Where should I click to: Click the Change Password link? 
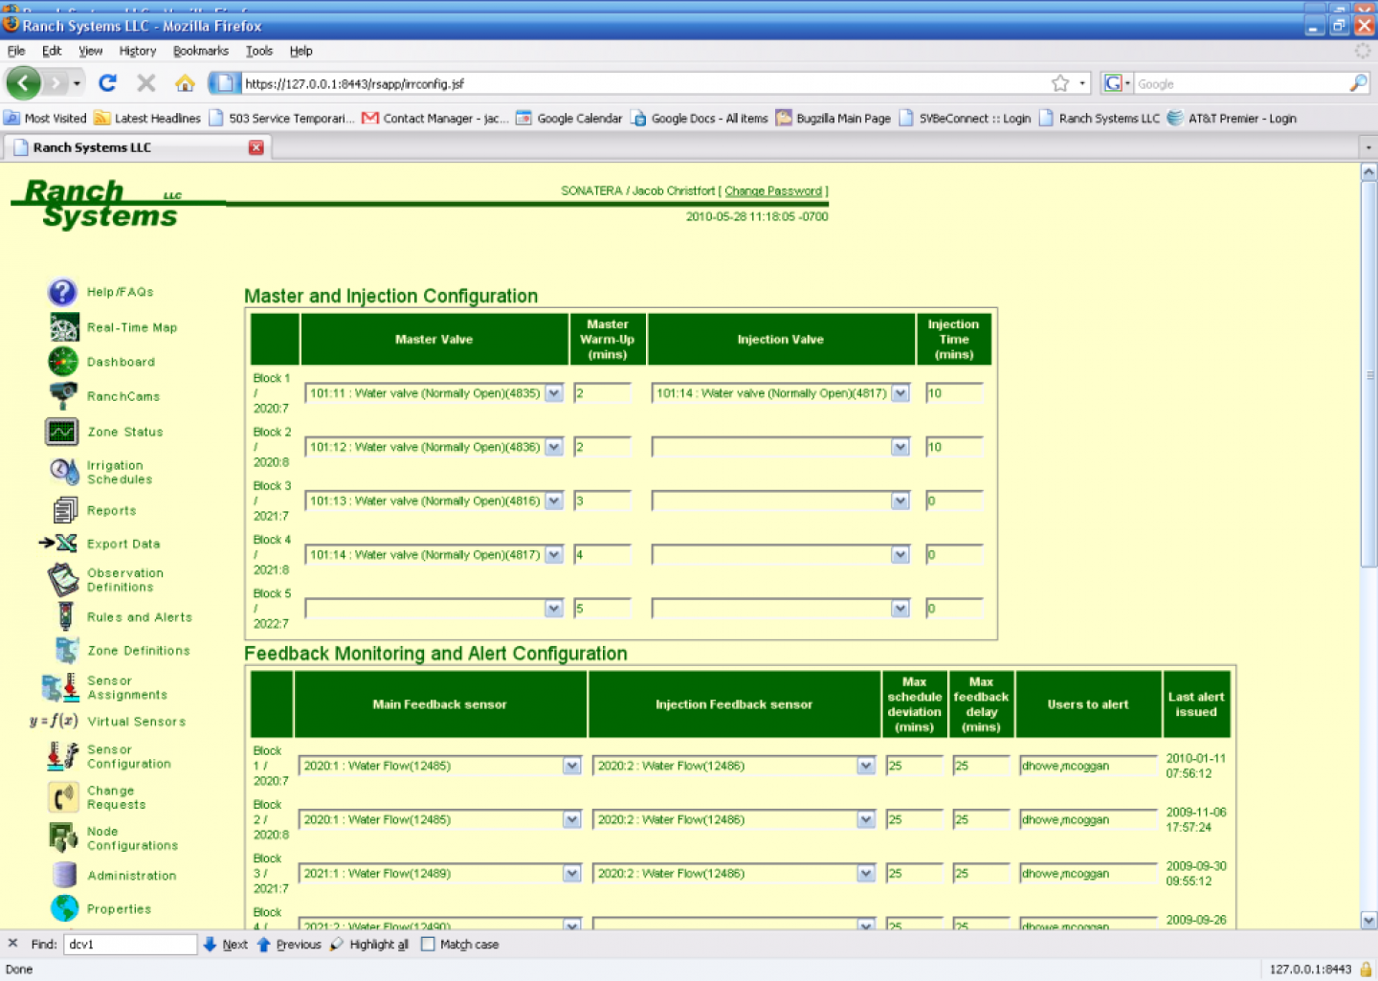[x=772, y=191]
